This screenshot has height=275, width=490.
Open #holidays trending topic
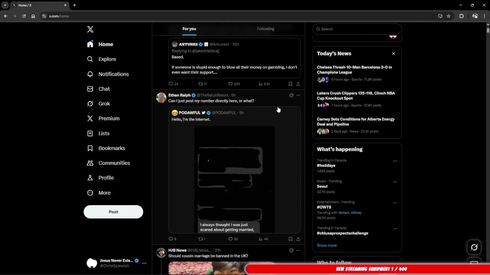click(x=326, y=166)
